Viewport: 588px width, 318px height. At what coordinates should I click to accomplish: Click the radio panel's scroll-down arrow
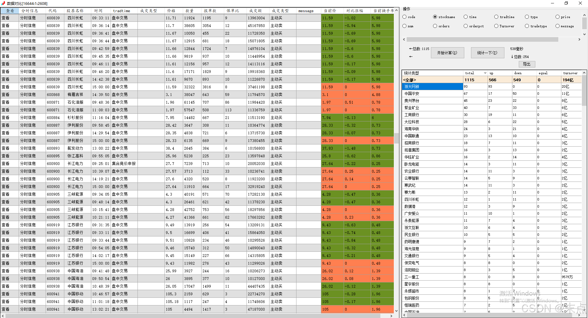point(585,34)
